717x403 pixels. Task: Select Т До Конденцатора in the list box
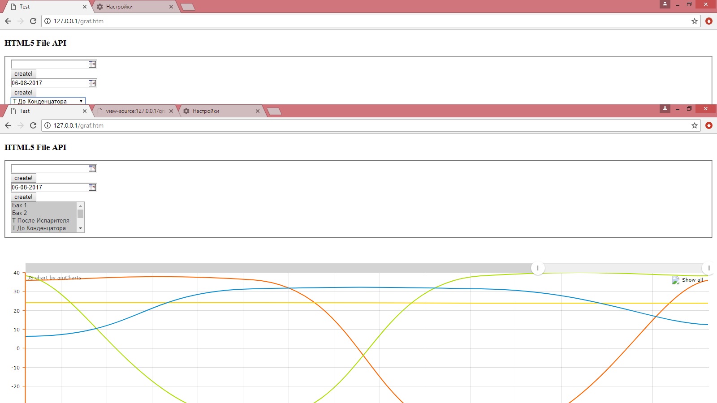[44, 228]
